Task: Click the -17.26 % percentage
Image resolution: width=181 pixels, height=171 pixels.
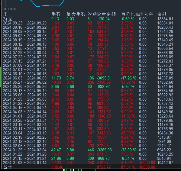Action: click(129, 78)
